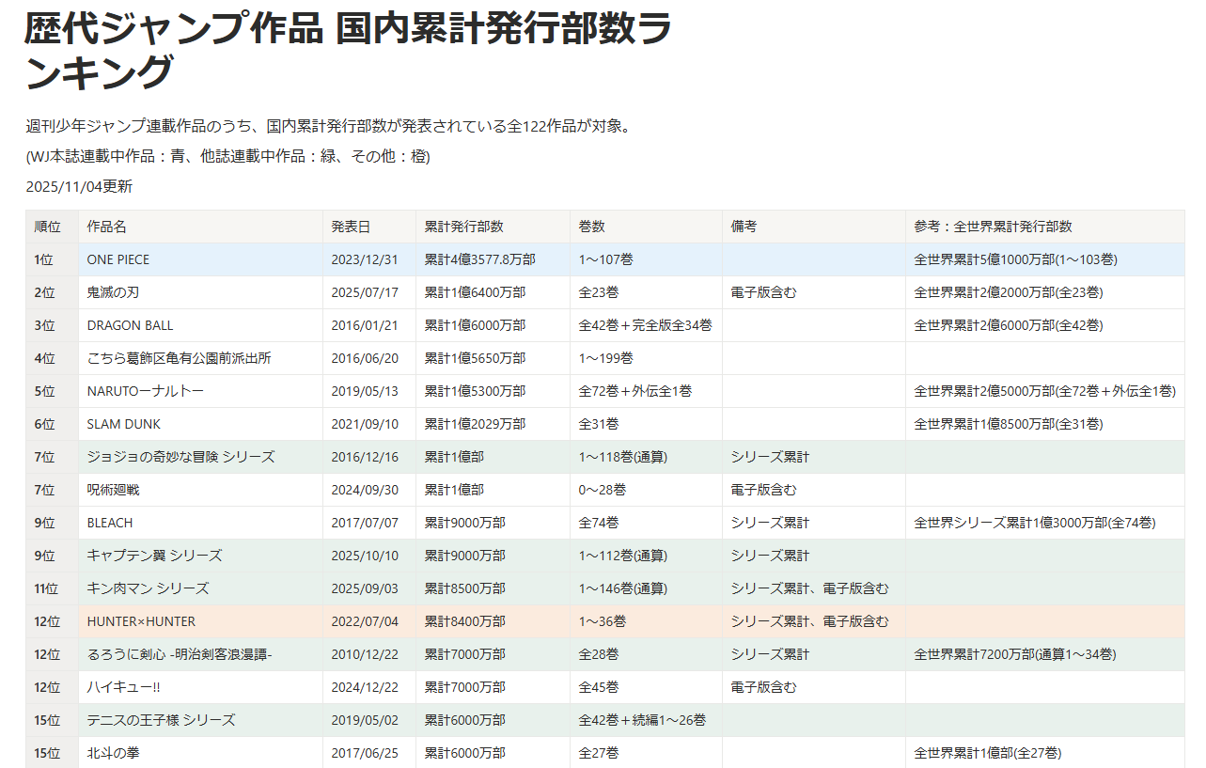Screen dimensions: 1206x768
Task: Click the 北斗の拳 entry
Action: tap(113, 753)
